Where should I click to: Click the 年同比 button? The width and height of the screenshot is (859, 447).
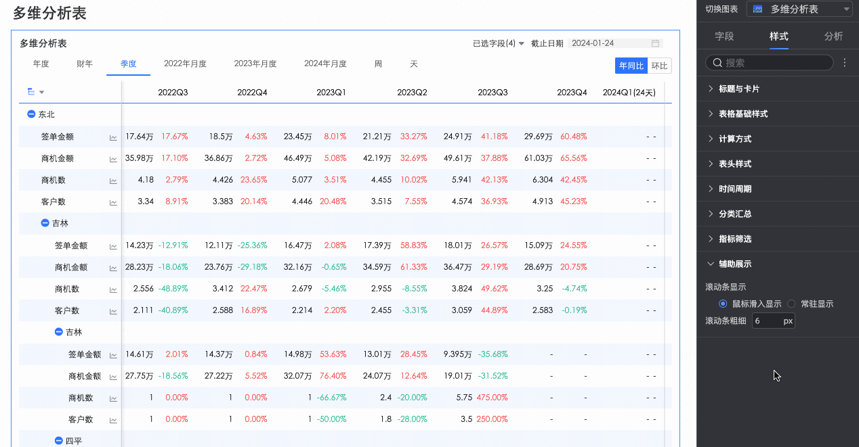pos(631,66)
